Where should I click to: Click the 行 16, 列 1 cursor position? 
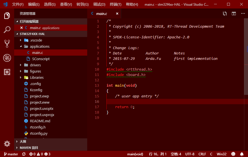click(x=158, y=154)
